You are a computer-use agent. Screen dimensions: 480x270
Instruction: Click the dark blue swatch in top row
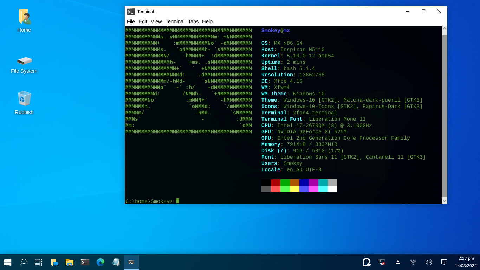click(x=304, y=182)
